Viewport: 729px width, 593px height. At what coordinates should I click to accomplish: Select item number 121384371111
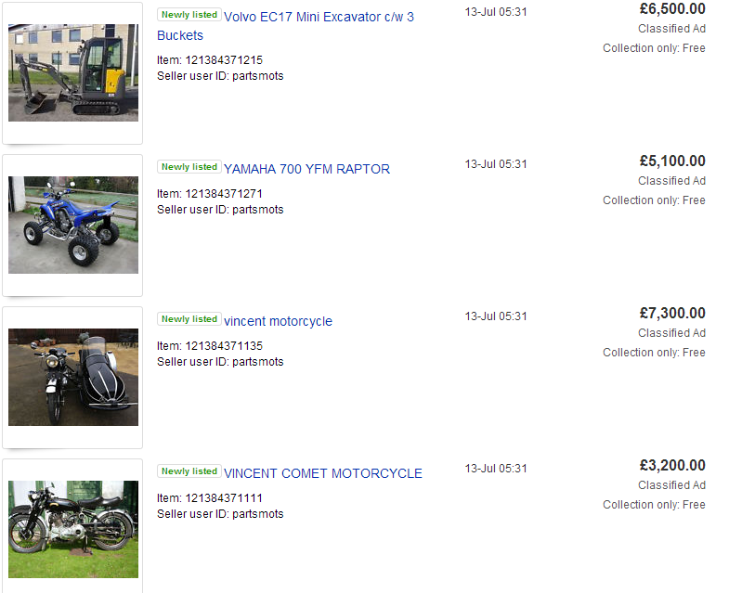coord(224,498)
